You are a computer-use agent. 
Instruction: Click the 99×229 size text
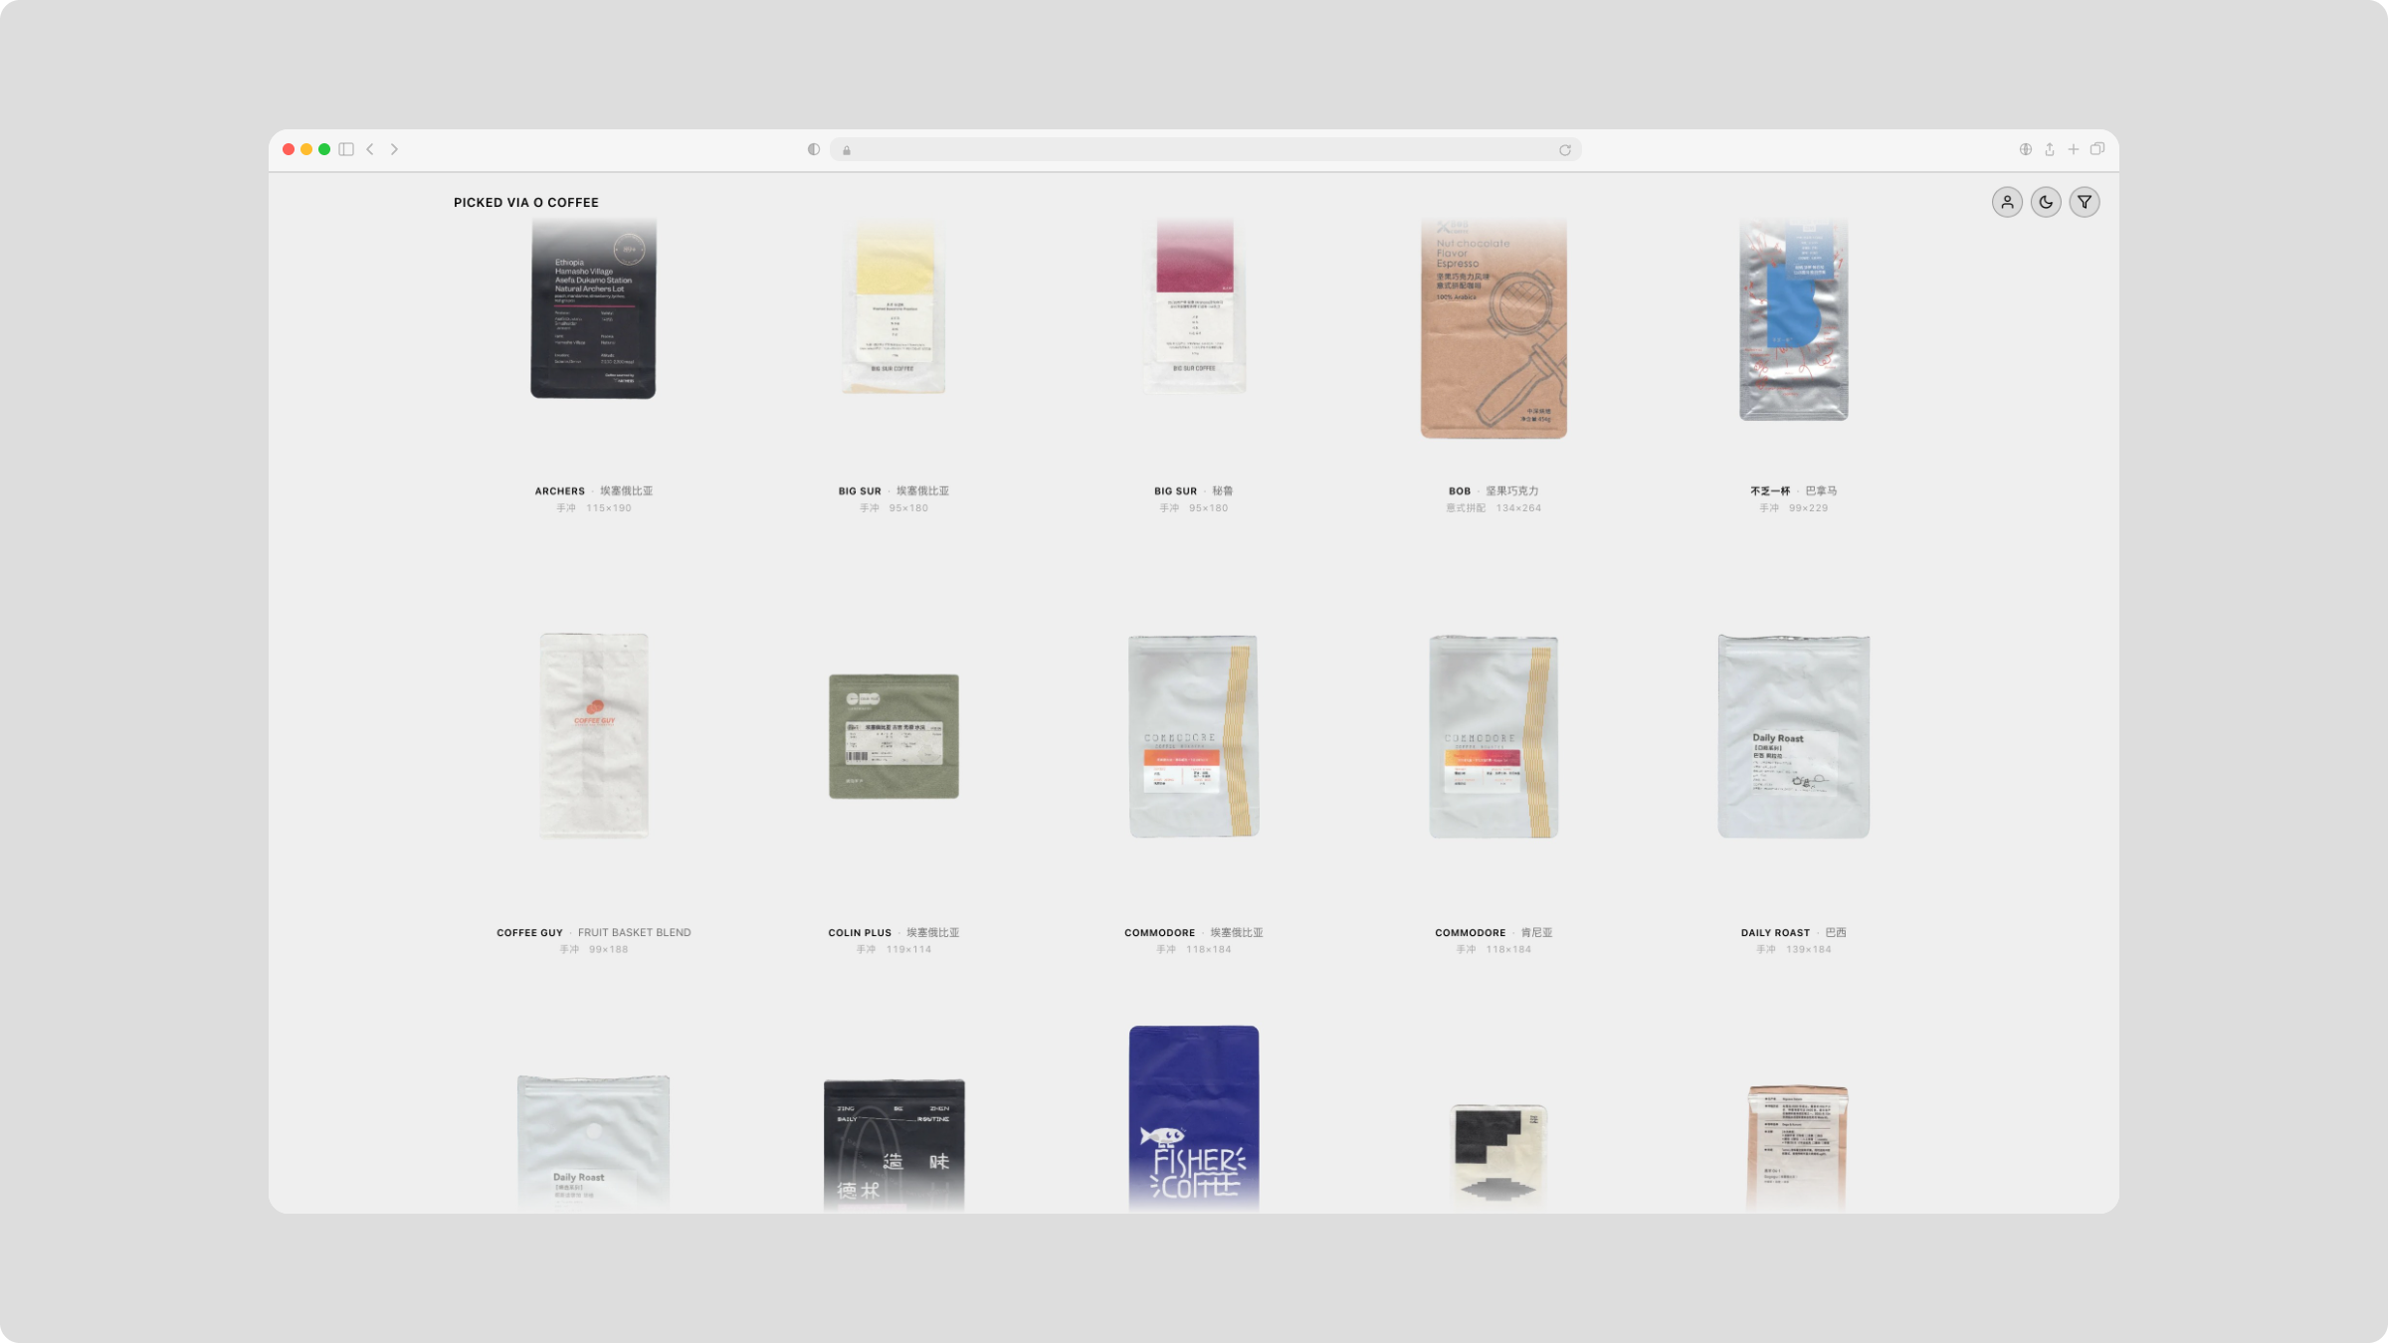(1809, 508)
